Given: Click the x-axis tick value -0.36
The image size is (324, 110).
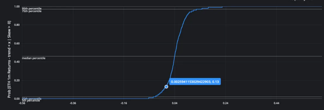Looking at the screenshot, I should tap(73, 103).
